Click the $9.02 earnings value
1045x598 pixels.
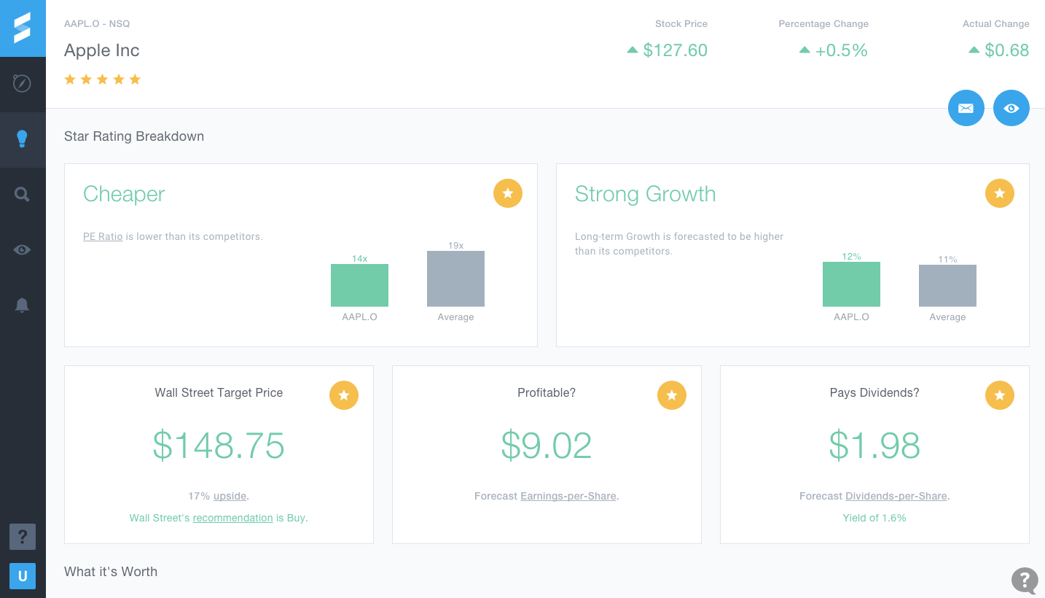click(x=547, y=446)
